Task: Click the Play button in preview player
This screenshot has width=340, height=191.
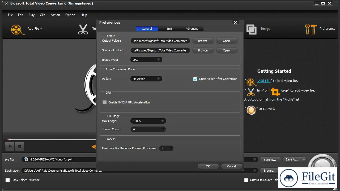Action: [x=10, y=146]
